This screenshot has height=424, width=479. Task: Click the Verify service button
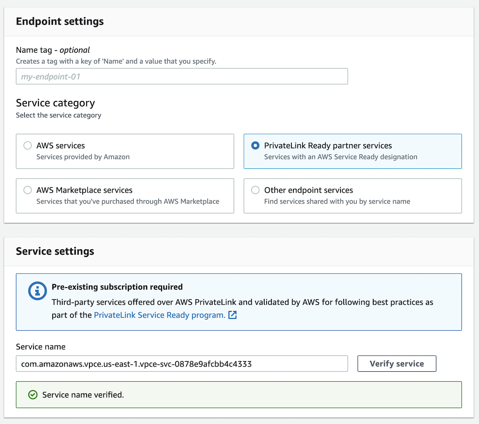pyautogui.click(x=396, y=363)
